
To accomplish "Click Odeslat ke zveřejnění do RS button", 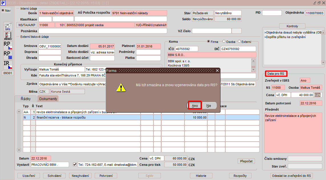I will 291,176.
